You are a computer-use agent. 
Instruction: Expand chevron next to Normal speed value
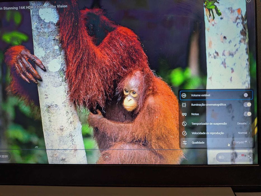coord(249,133)
